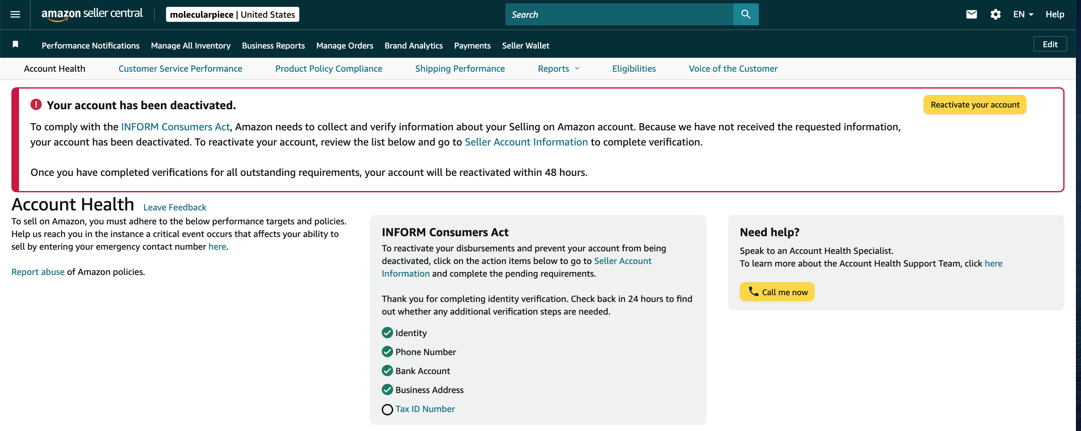Click the Tax ID Number link

425,409
